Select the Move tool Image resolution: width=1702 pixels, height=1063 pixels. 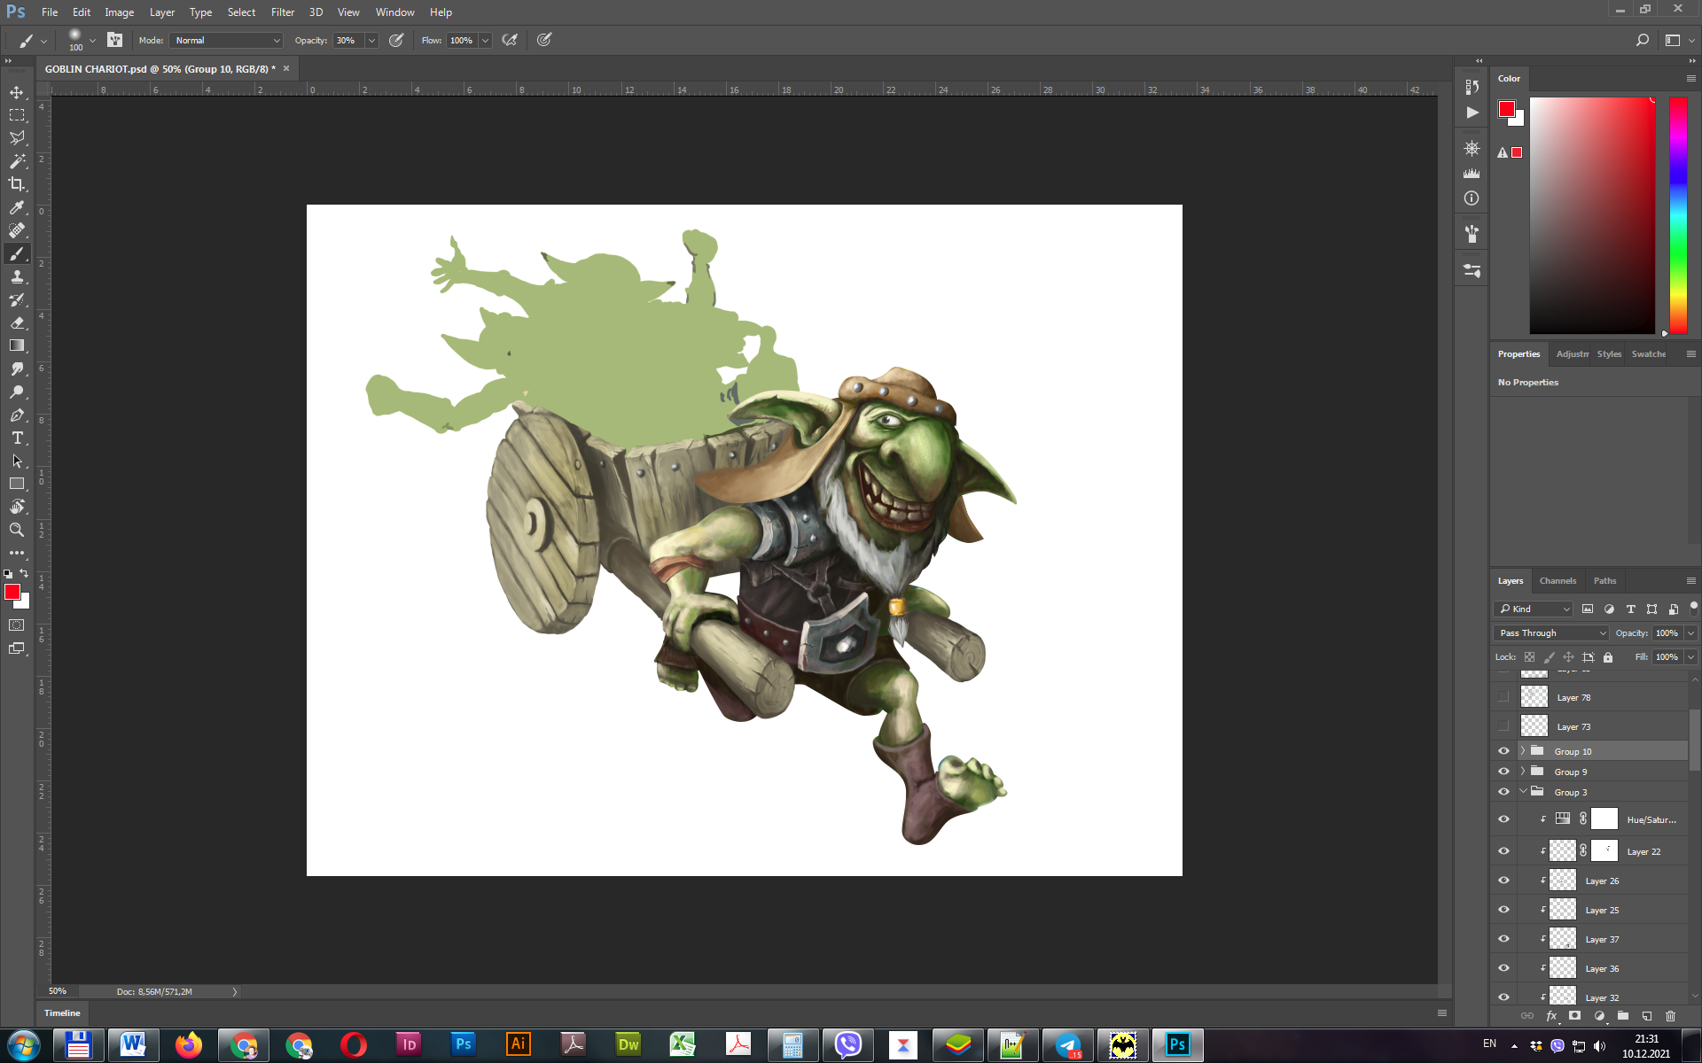point(17,92)
